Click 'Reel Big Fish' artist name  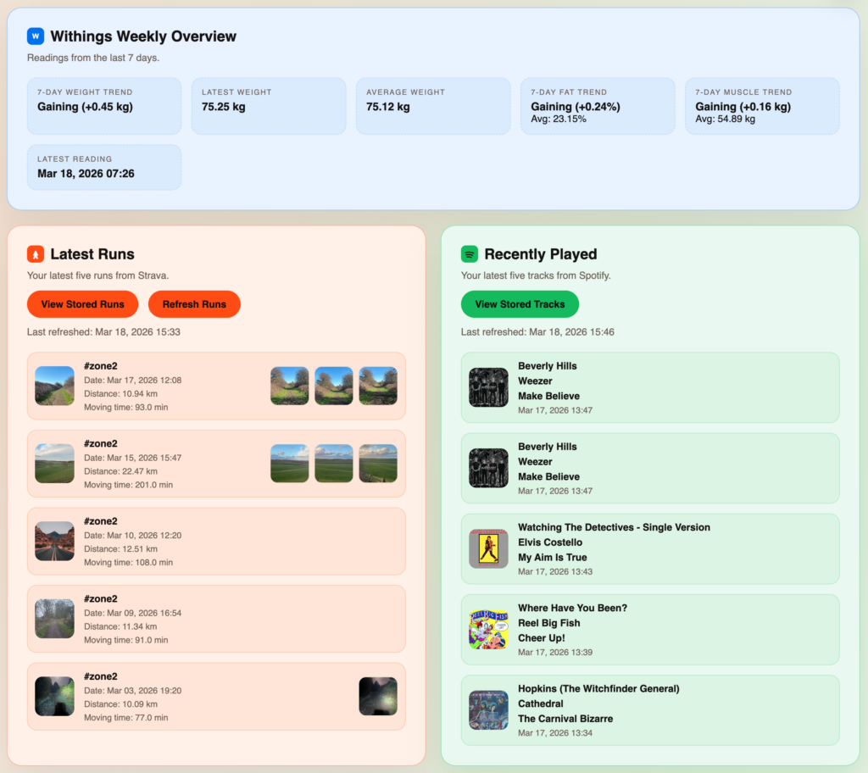click(549, 623)
